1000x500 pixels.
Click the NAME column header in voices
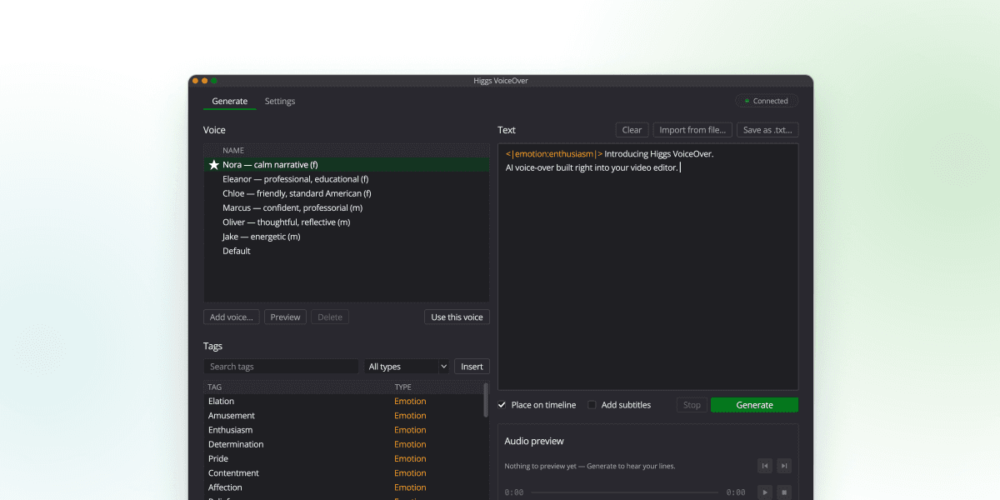pyautogui.click(x=233, y=151)
